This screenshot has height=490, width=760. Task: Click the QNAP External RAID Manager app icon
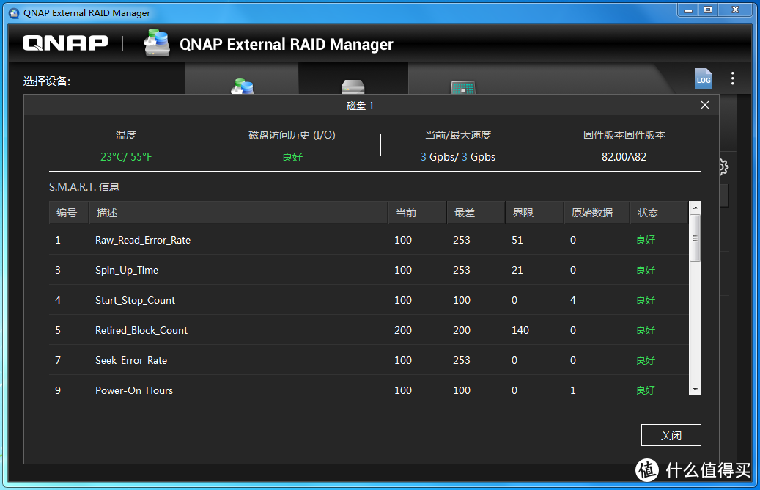pos(157,43)
